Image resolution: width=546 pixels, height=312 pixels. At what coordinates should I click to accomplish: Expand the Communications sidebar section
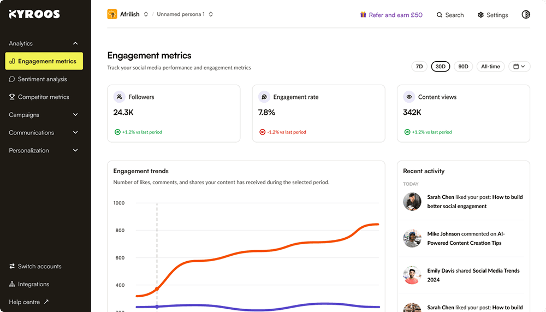(x=75, y=133)
